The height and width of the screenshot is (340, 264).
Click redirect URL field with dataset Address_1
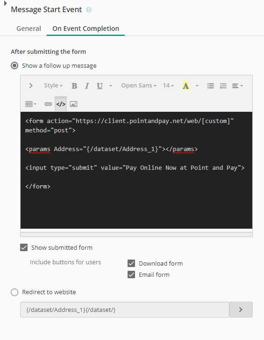point(125,310)
